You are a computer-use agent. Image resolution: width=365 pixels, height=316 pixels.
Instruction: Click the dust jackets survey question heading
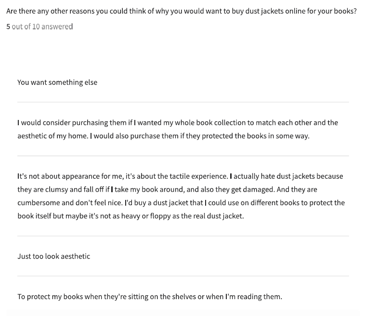tap(181, 11)
